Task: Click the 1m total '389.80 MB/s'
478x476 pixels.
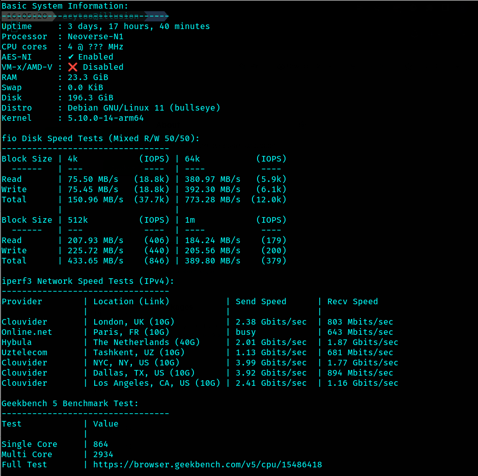Action: coord(212,261)
